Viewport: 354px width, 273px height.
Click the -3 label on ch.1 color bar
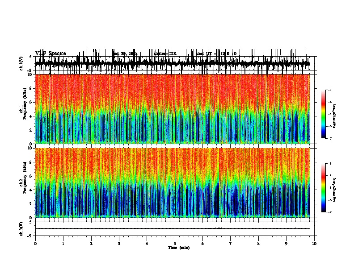(330, 90)
